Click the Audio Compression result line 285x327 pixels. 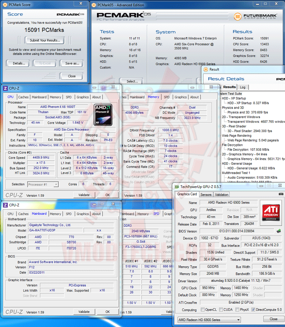coord(252,178)
